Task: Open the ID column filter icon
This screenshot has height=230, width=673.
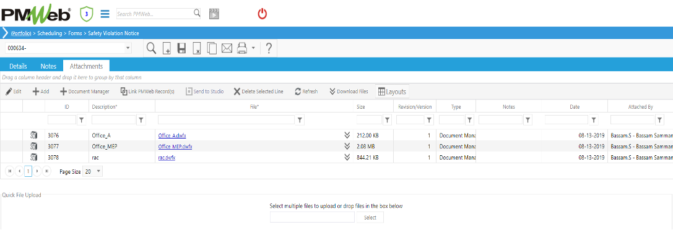Action: (82, 120)
